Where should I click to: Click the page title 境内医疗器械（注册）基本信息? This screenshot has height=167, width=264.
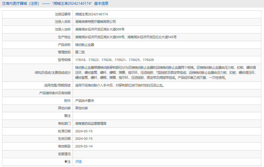tap(57, 4)
